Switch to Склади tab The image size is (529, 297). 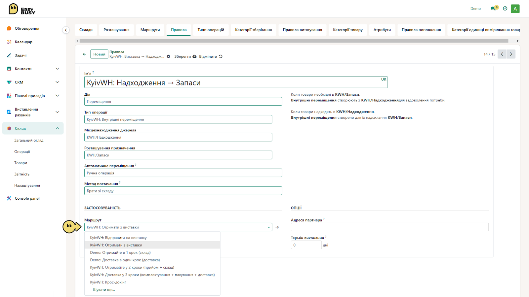[x=86, y=30]
